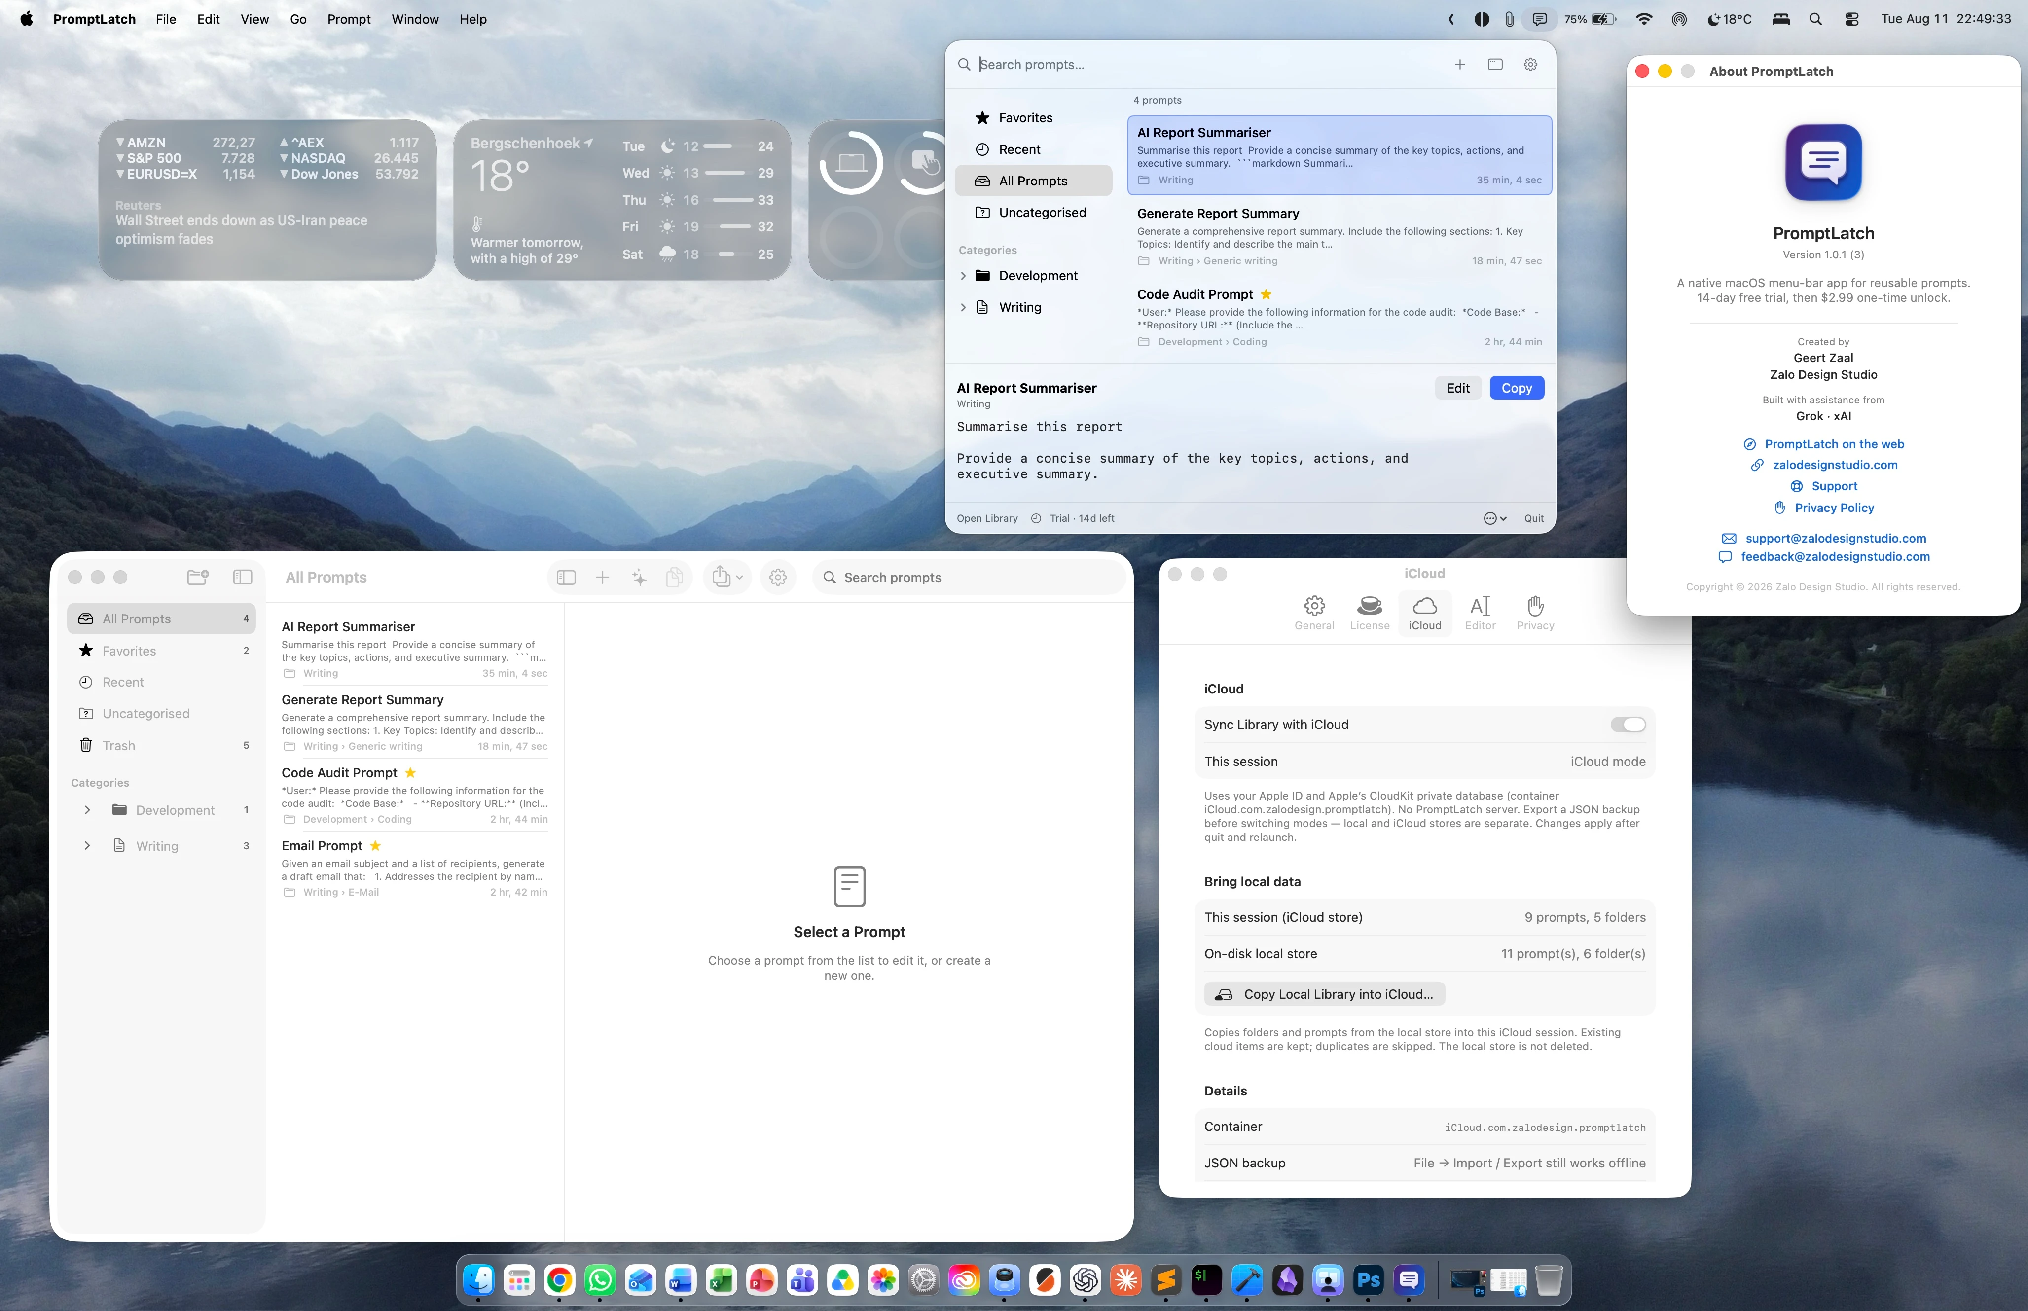Launch Photoshop from the Dock
The image size is (2028, 1311).
(1369, 1279)
